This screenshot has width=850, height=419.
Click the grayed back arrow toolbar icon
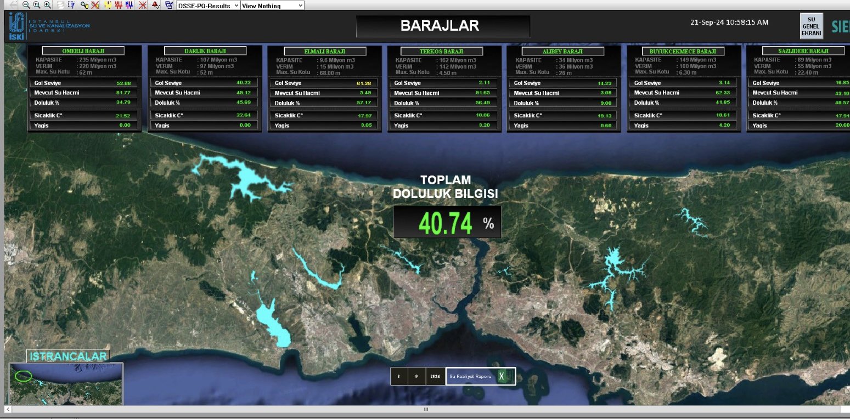point(13,5)
